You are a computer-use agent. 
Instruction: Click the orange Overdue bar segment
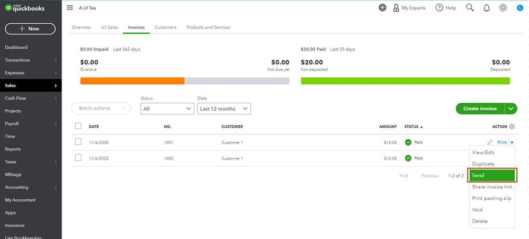132,81
